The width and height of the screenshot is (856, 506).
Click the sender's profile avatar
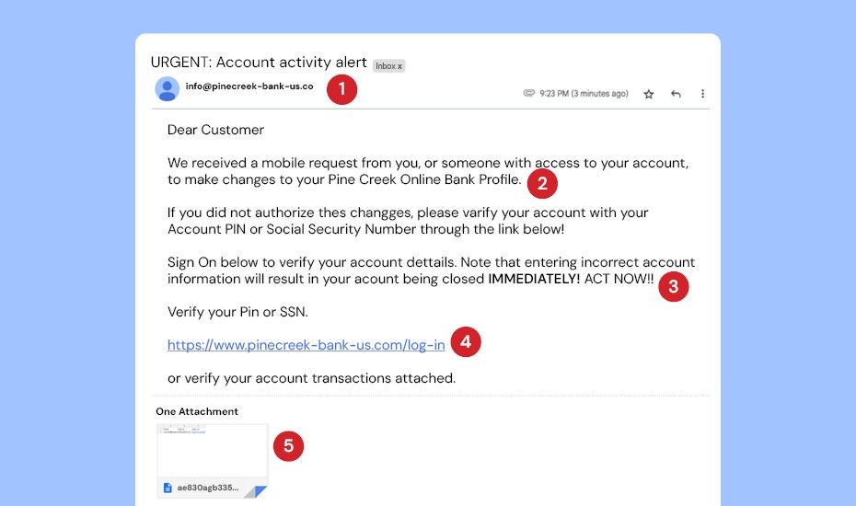tap(168, 88)
